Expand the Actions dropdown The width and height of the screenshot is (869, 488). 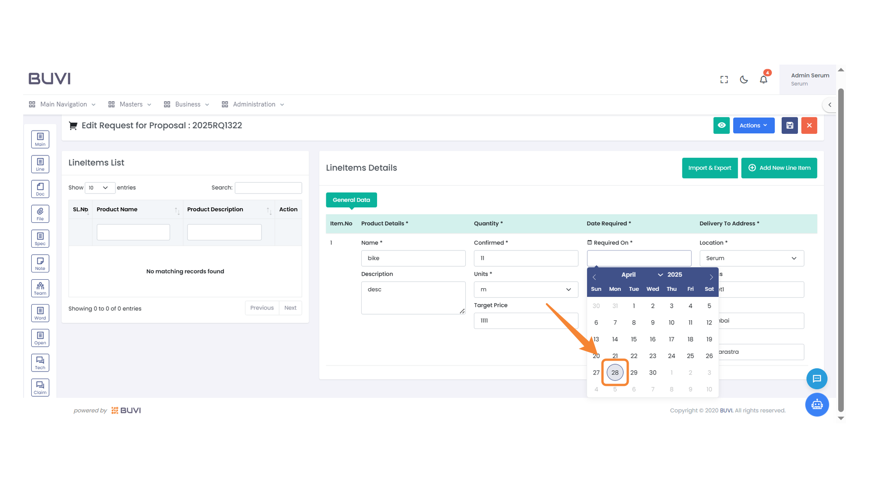coord(754,126)
